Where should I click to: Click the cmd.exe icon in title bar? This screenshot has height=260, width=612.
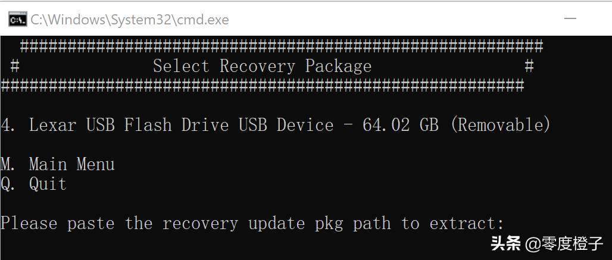(x=17, y=19)
